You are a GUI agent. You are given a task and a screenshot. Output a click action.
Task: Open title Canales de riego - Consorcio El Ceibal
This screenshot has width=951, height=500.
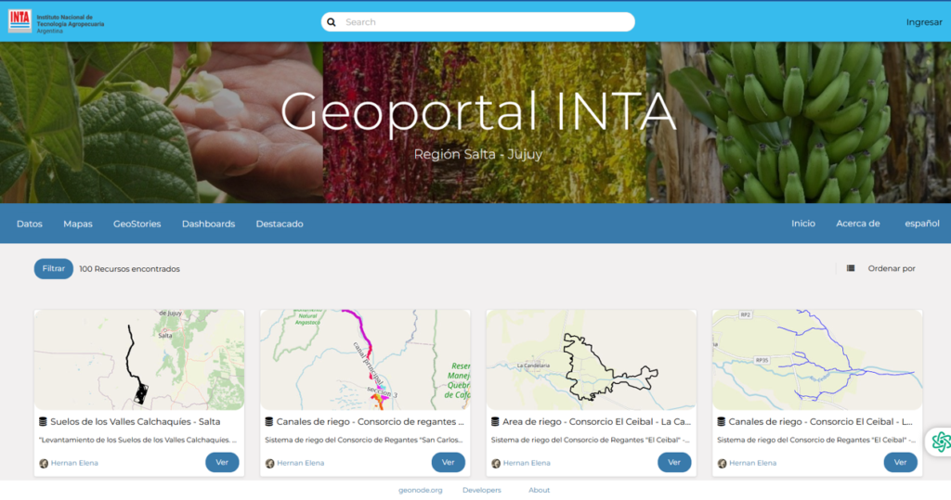(x=821, y=422)
